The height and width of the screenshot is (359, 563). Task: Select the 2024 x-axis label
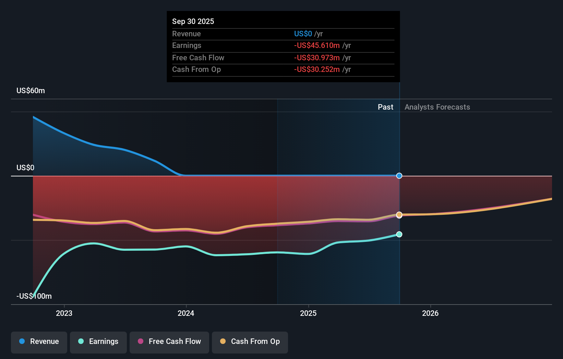(186, 313)
